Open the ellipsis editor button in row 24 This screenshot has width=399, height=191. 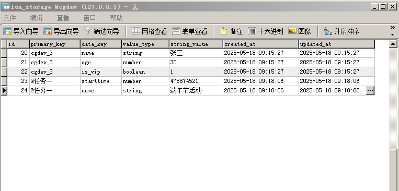tap(370, 90)
